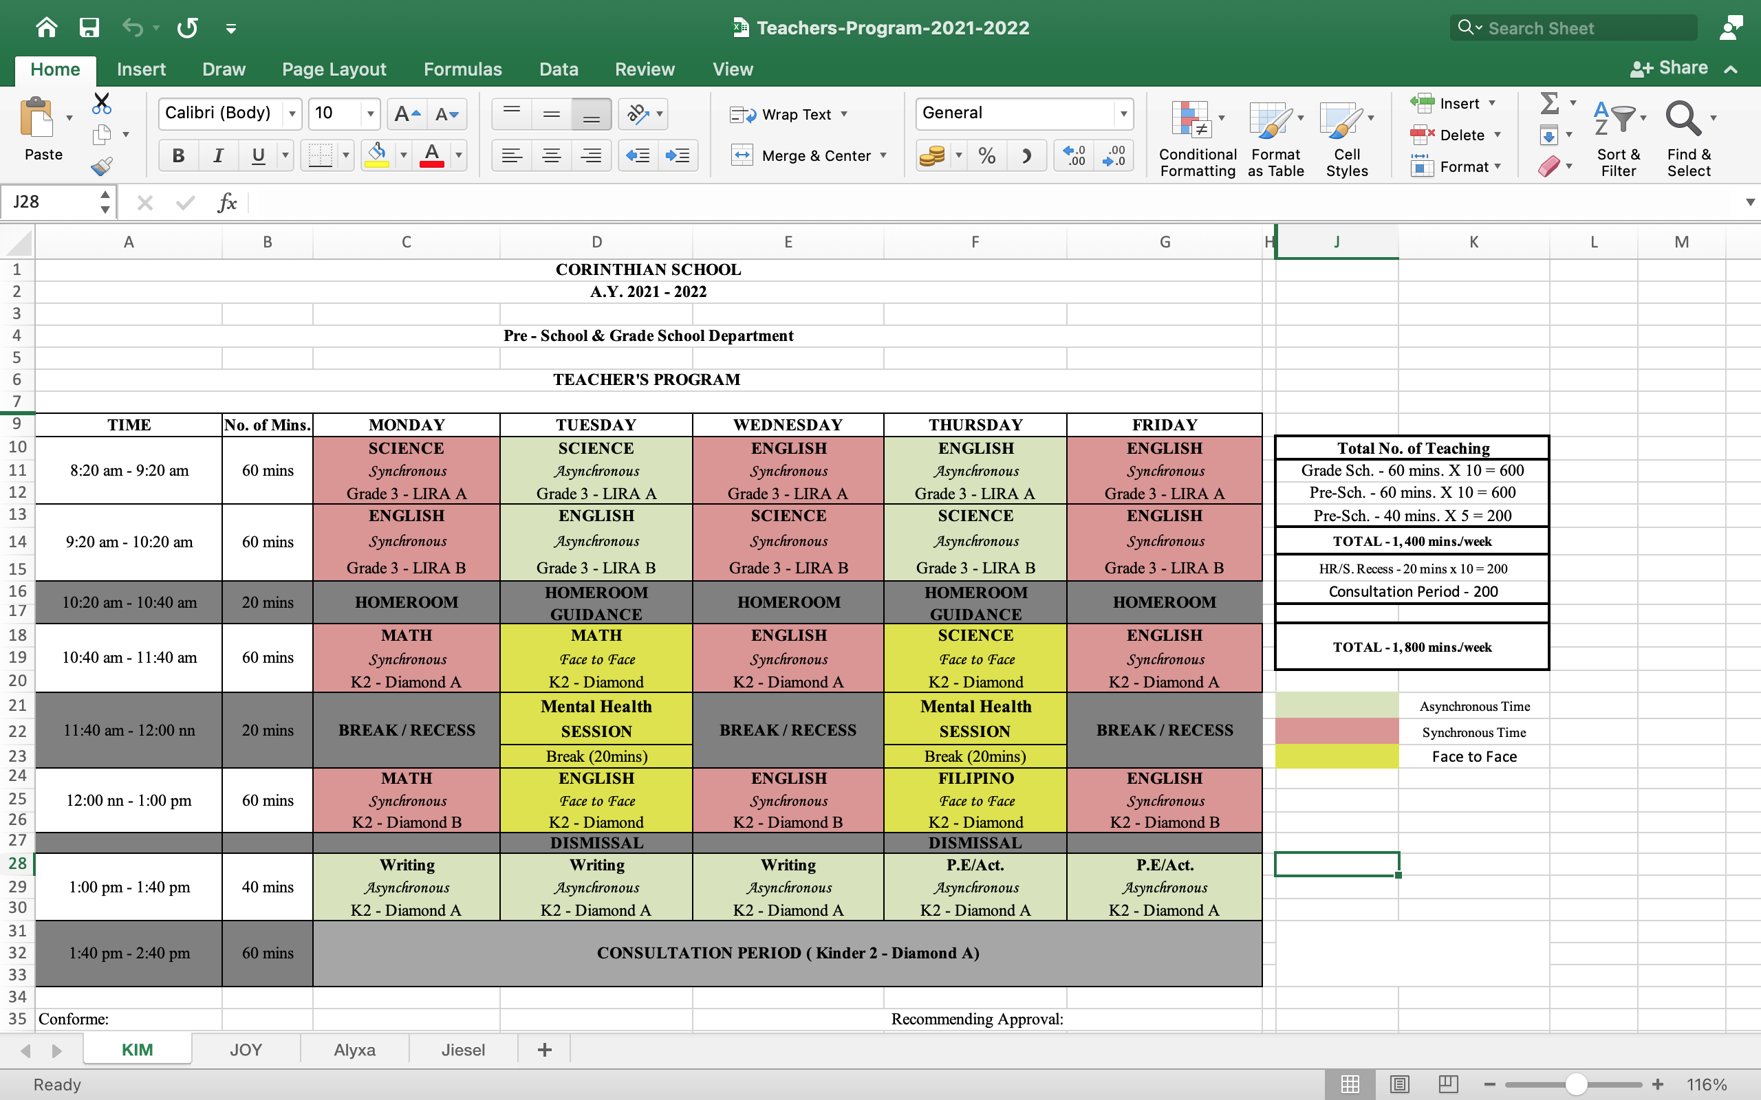Toggle Italic formatting
Image resolution: width=1761 pixels, height=1100 pixels.
(x=217, y=155)
